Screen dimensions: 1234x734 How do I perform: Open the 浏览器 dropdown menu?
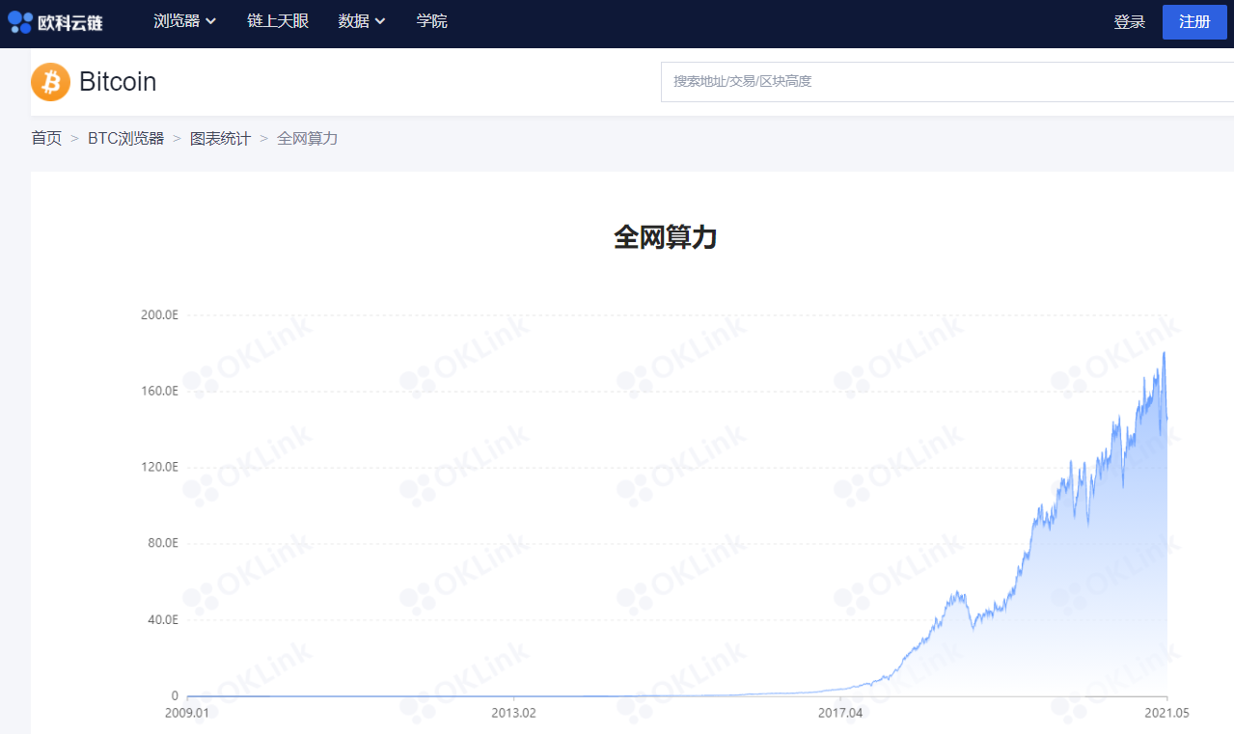pyautogui.click(x=178, y=20)
